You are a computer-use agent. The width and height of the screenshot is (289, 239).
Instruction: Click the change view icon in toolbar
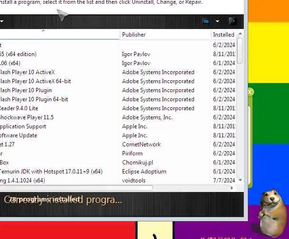206,21
